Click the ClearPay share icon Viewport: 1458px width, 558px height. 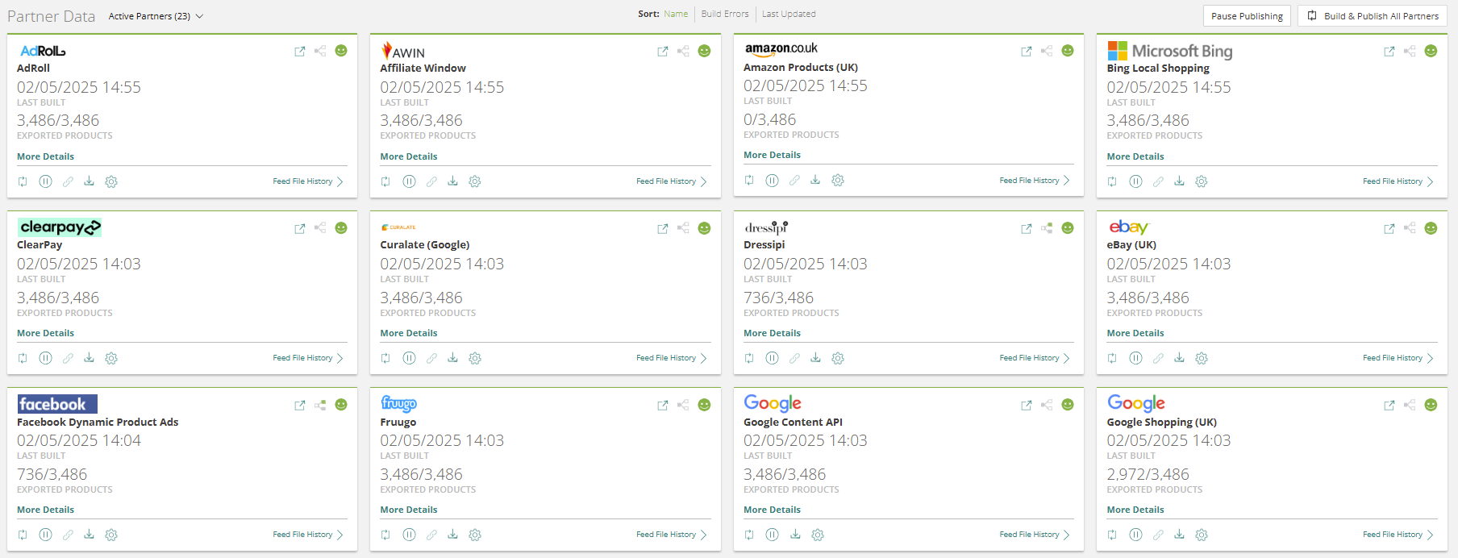pos(320,228)
